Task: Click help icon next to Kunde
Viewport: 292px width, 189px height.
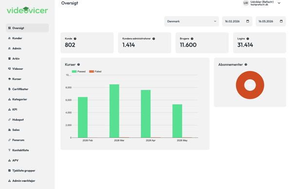Action: (75, 39)
